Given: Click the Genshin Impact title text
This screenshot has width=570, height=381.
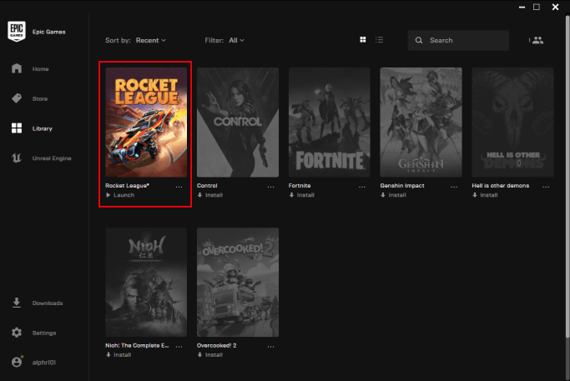Looking at the screenshot, I should coord(402,186).
